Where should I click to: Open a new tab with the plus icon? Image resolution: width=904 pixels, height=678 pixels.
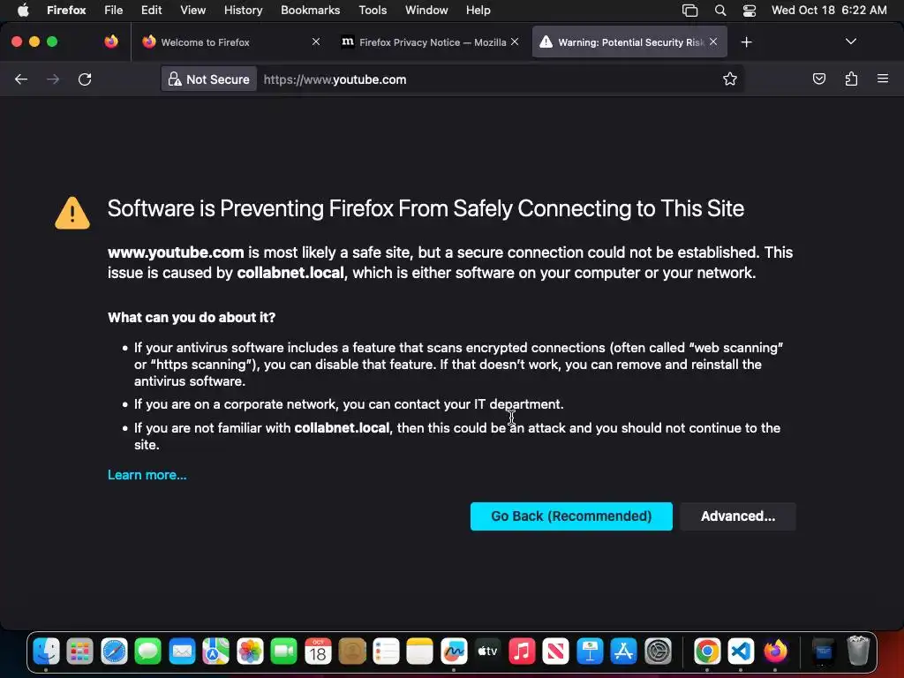747,42
